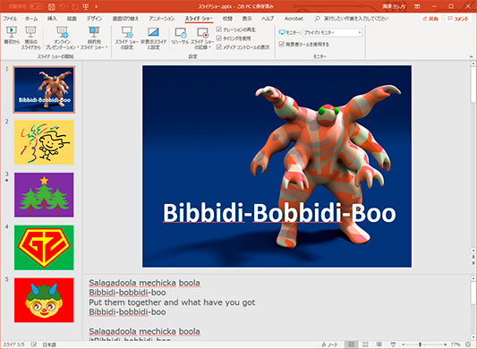Toggle Play Narrations (ナレーションの再生) checkbox
The width and height of the screenshot is (477, 349).
(219, 30)
